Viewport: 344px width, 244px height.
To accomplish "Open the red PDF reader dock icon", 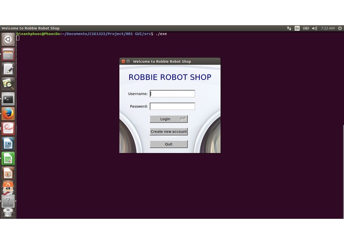I will pos(8,128).
